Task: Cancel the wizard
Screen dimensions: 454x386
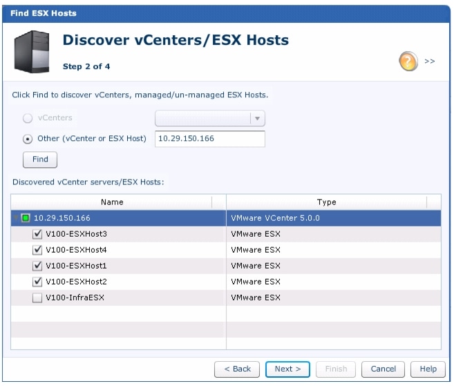Action: coord(383,369)
